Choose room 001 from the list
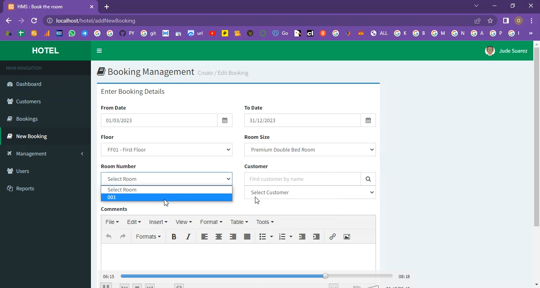The width and height of the screenshot is (540, 288). tap(166, 197)
